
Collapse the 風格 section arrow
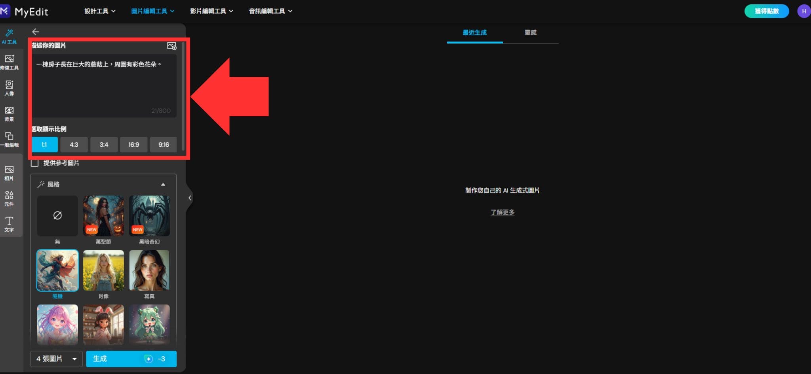[163, 185]
